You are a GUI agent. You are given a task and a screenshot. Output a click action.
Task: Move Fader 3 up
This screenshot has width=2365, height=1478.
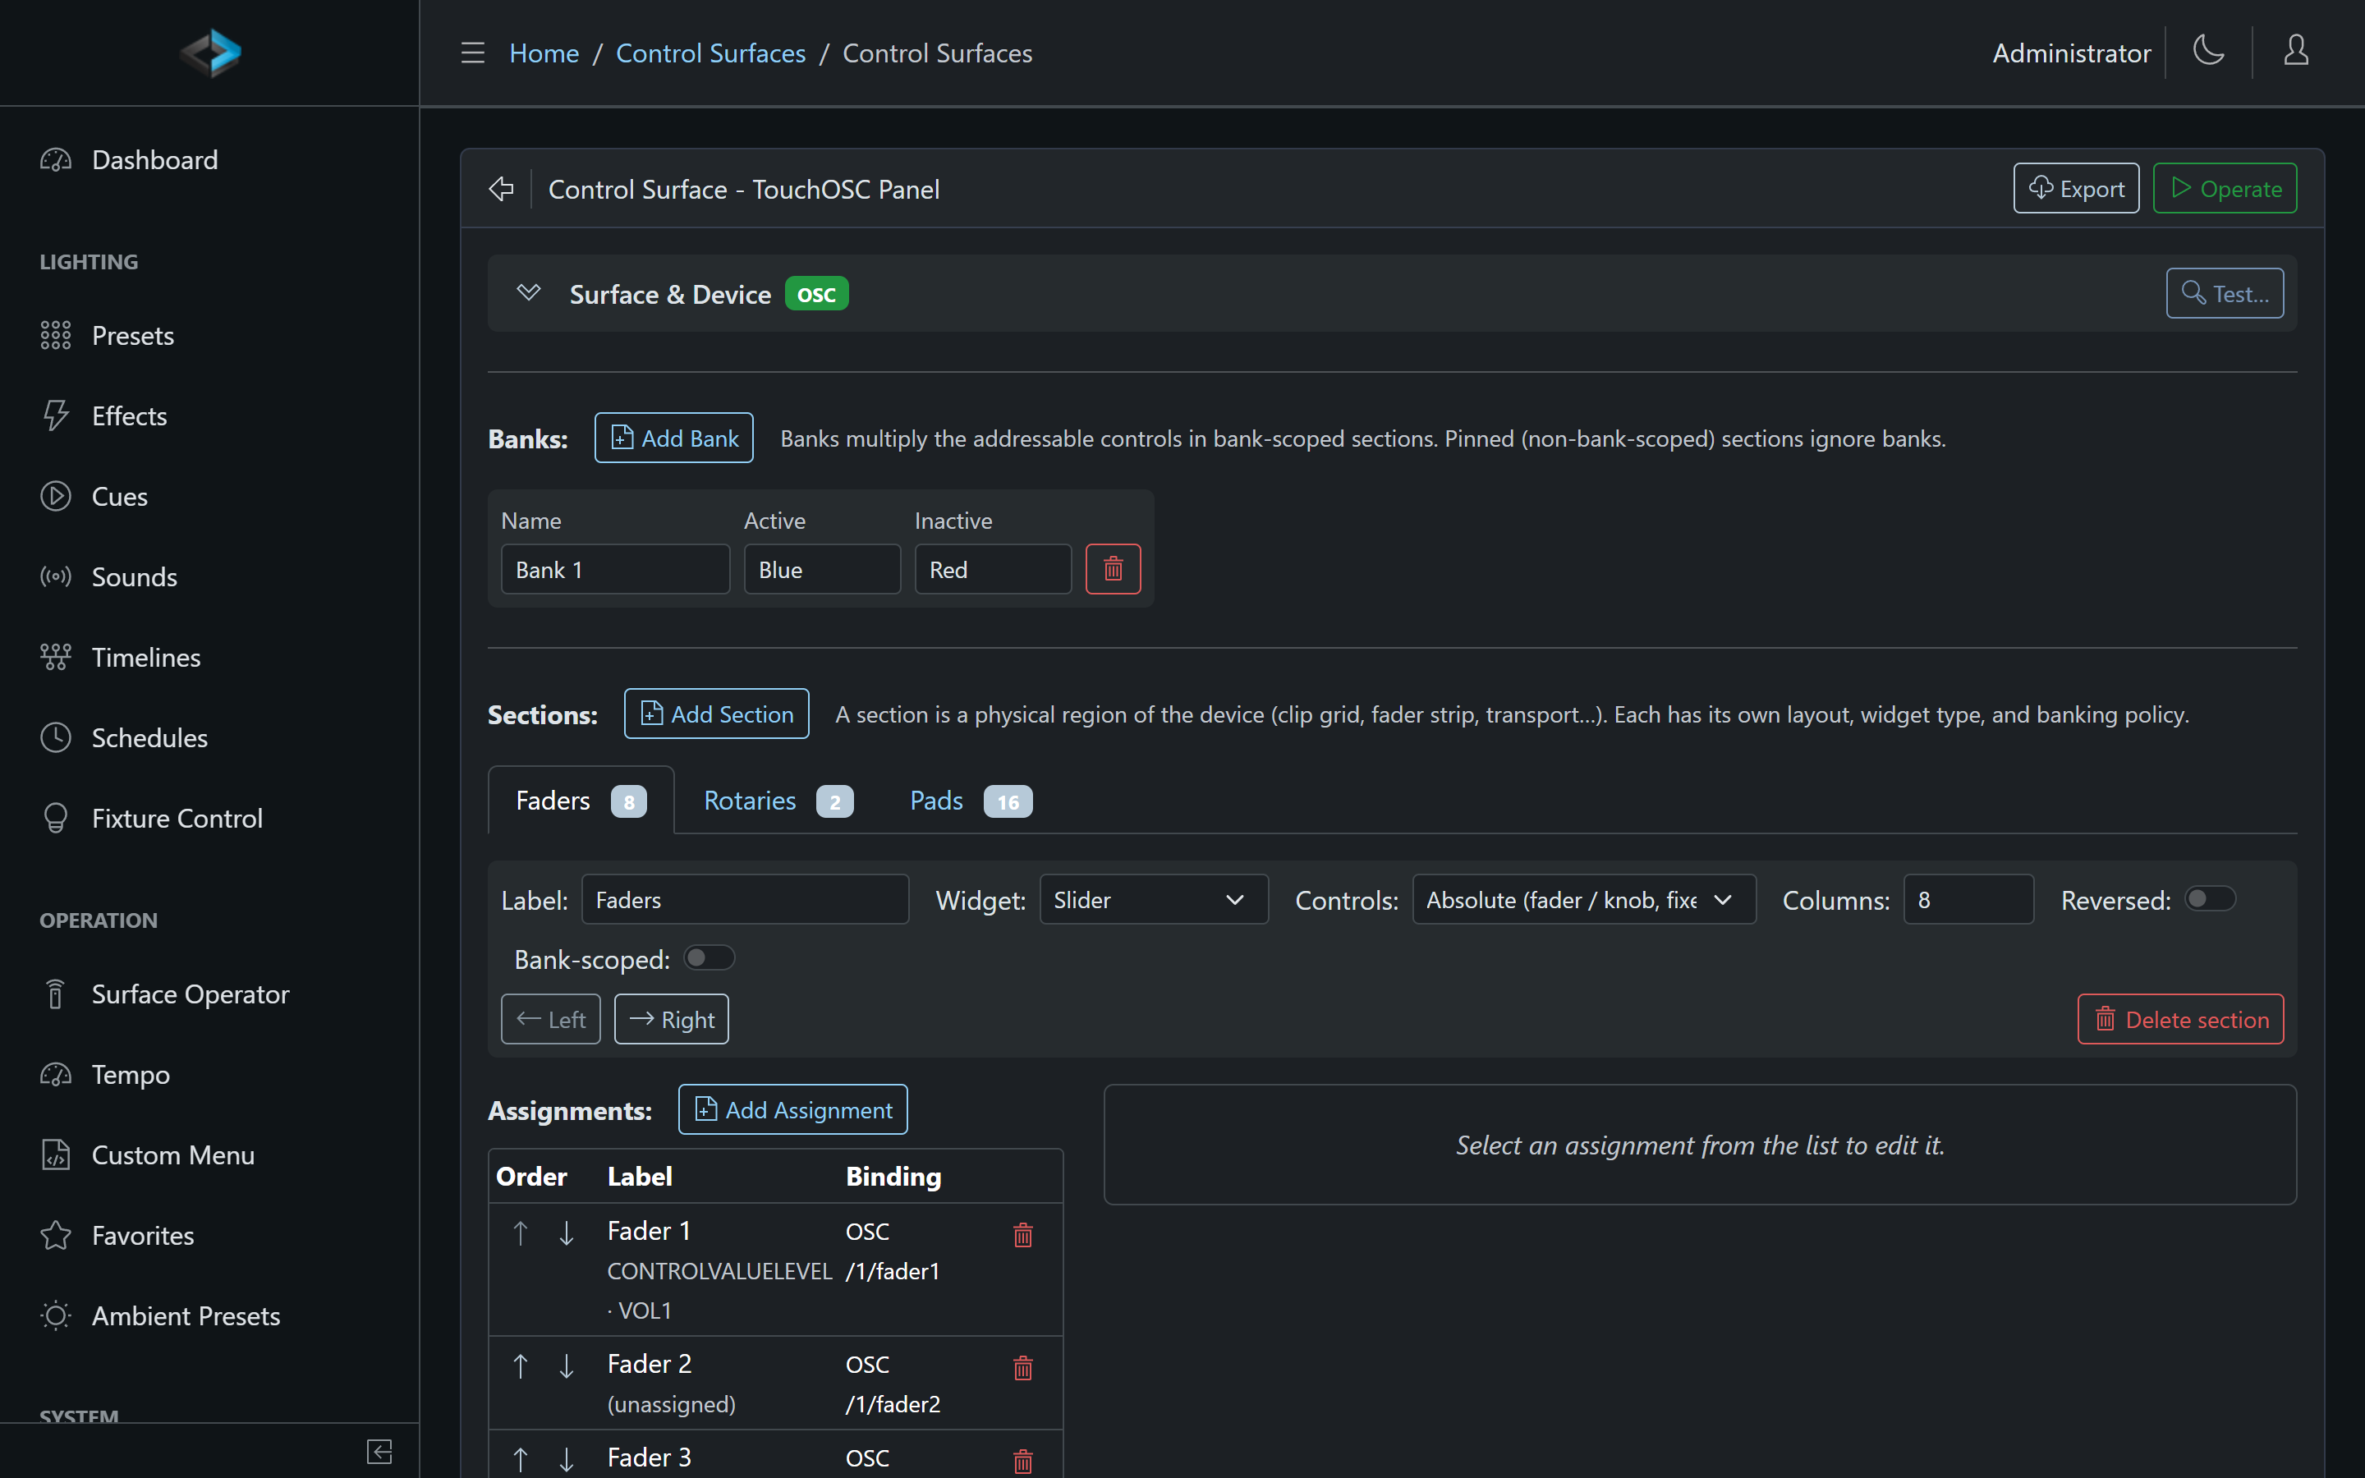click(x=521, y=1459)
